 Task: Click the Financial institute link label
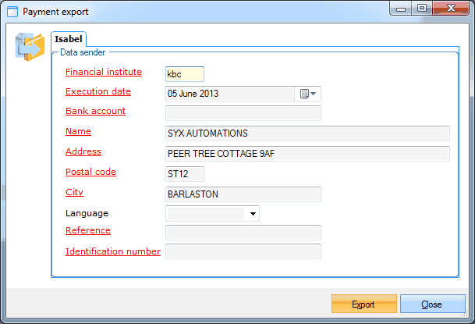coord(103,72)
